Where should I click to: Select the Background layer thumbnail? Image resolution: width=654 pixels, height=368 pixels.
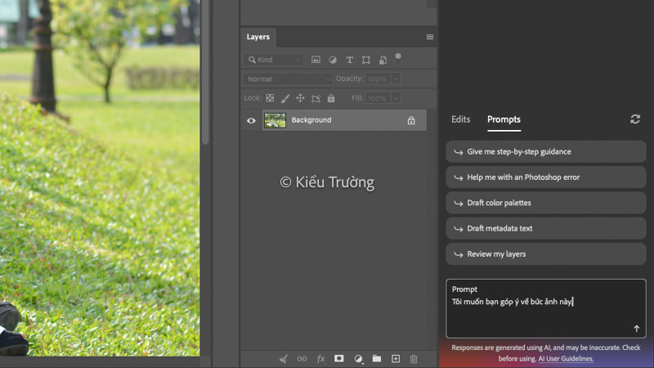tap(275, 120)
